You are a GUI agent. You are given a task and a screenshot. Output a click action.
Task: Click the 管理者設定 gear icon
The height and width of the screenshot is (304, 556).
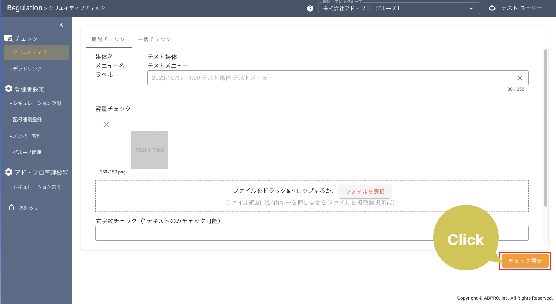pos(9,88)
